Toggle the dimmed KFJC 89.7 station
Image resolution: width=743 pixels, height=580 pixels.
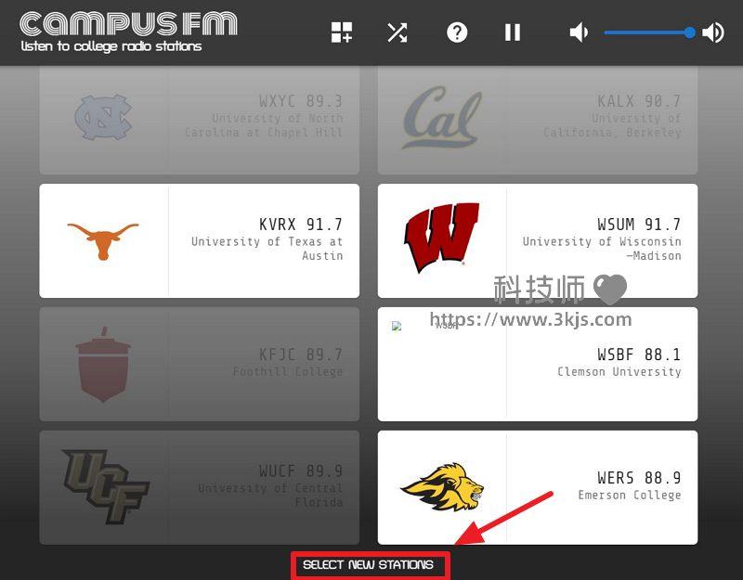tap(200, 364)
